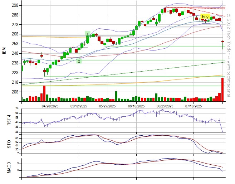Screen dimensions: 235x184
Task: Click the 298 price axis label
Action: (x=15, y=5)
